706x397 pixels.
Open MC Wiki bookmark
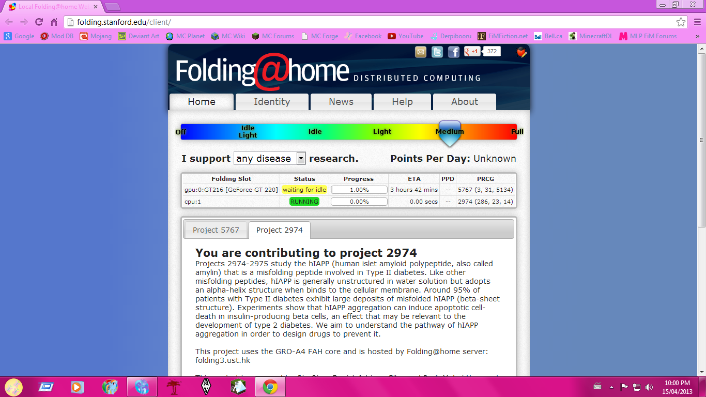(x=228, y=36)
